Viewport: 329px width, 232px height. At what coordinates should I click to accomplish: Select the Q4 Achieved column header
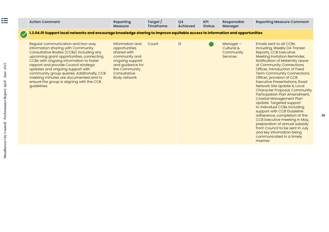coord(186,24)
